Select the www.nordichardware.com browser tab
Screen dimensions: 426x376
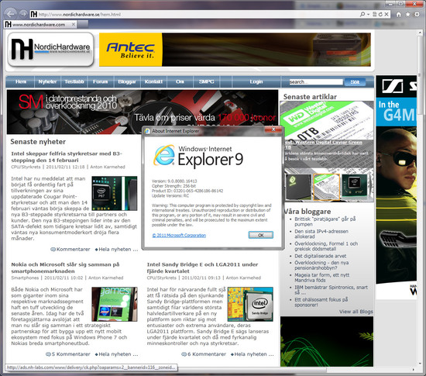pyautogui.click(x=40, y=25)
